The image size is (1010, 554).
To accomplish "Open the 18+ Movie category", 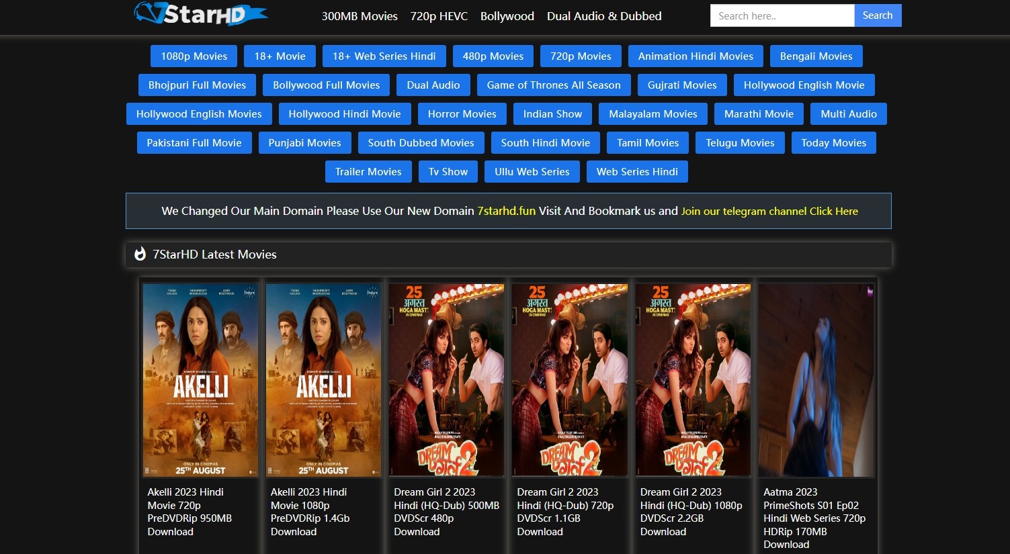I will (x=280, y=56).
